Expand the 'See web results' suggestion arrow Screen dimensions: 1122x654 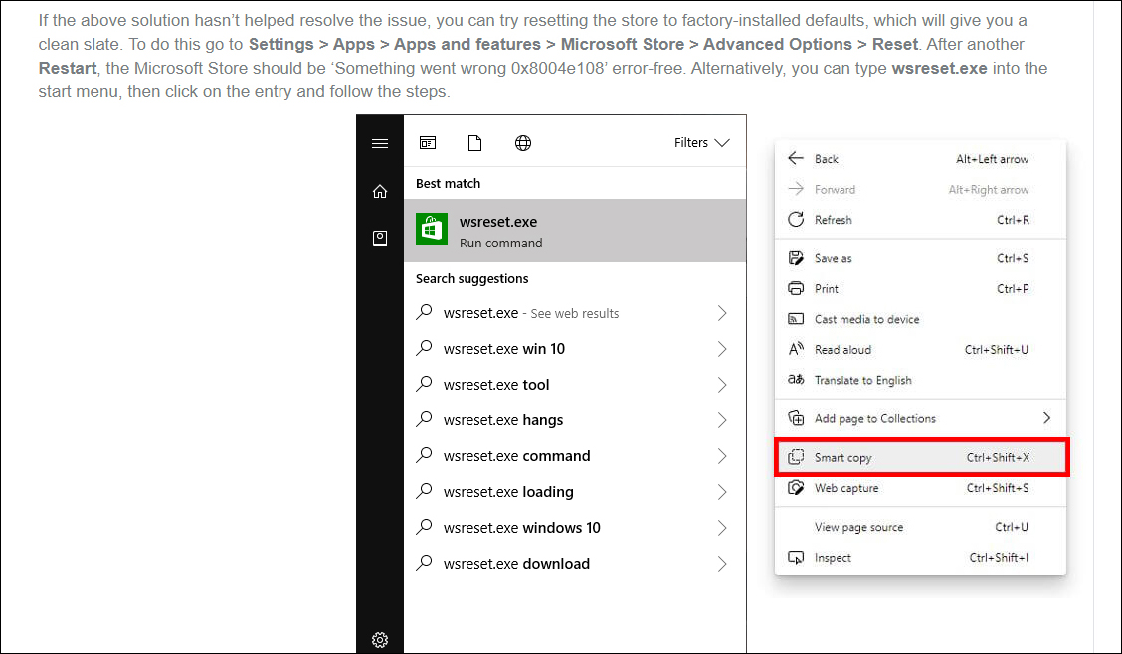[x=722, y=313]
